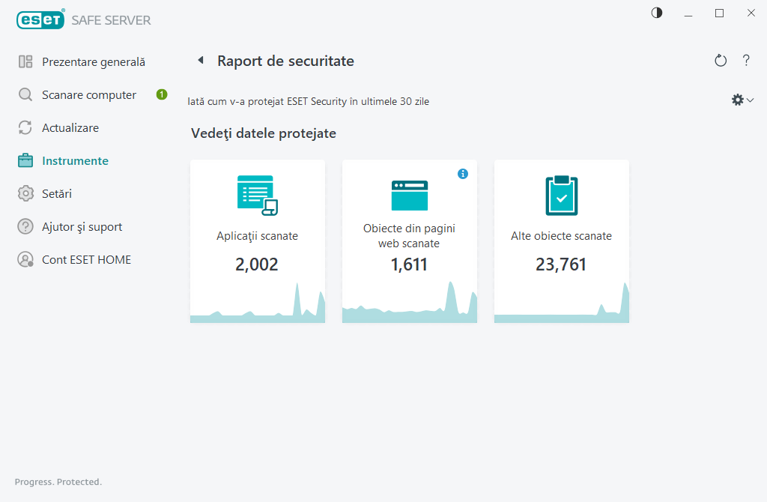Image resolution: width=767 pixels, height=502 pixels.
Task: Go to Scanare computer
Action: point(88,95)
